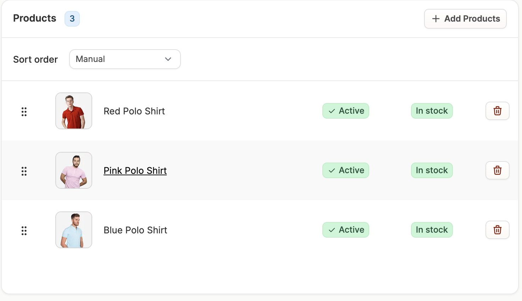The height and width of the screenshot is (301, 522).
Task: Click the Red Polo Shirt thumbnail image
Action: click(x=74, y=111)
